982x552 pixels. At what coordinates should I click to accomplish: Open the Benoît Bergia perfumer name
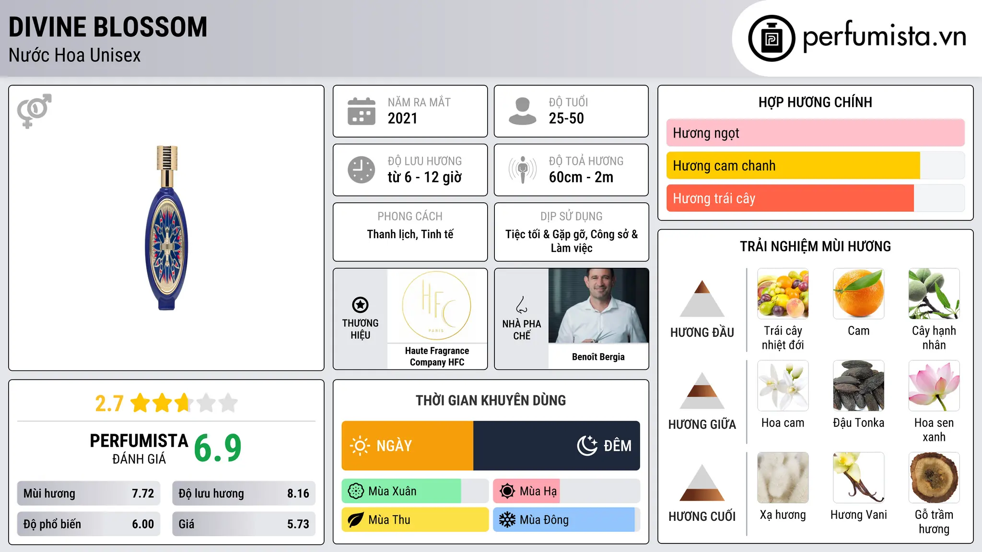click(598, 356)
